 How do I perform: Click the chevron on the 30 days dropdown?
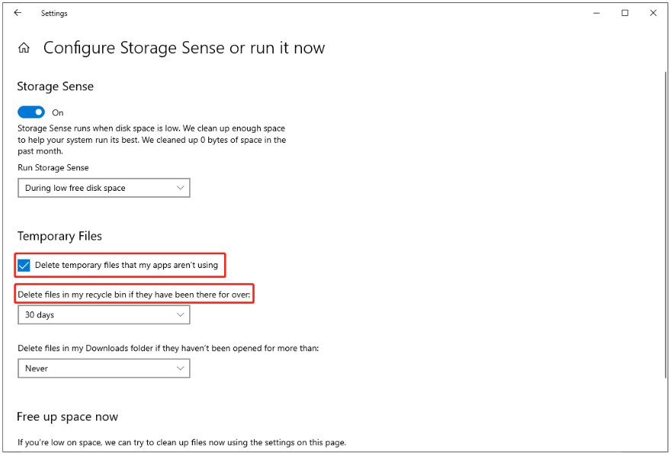pyautogui.click(x=181, y=315)
